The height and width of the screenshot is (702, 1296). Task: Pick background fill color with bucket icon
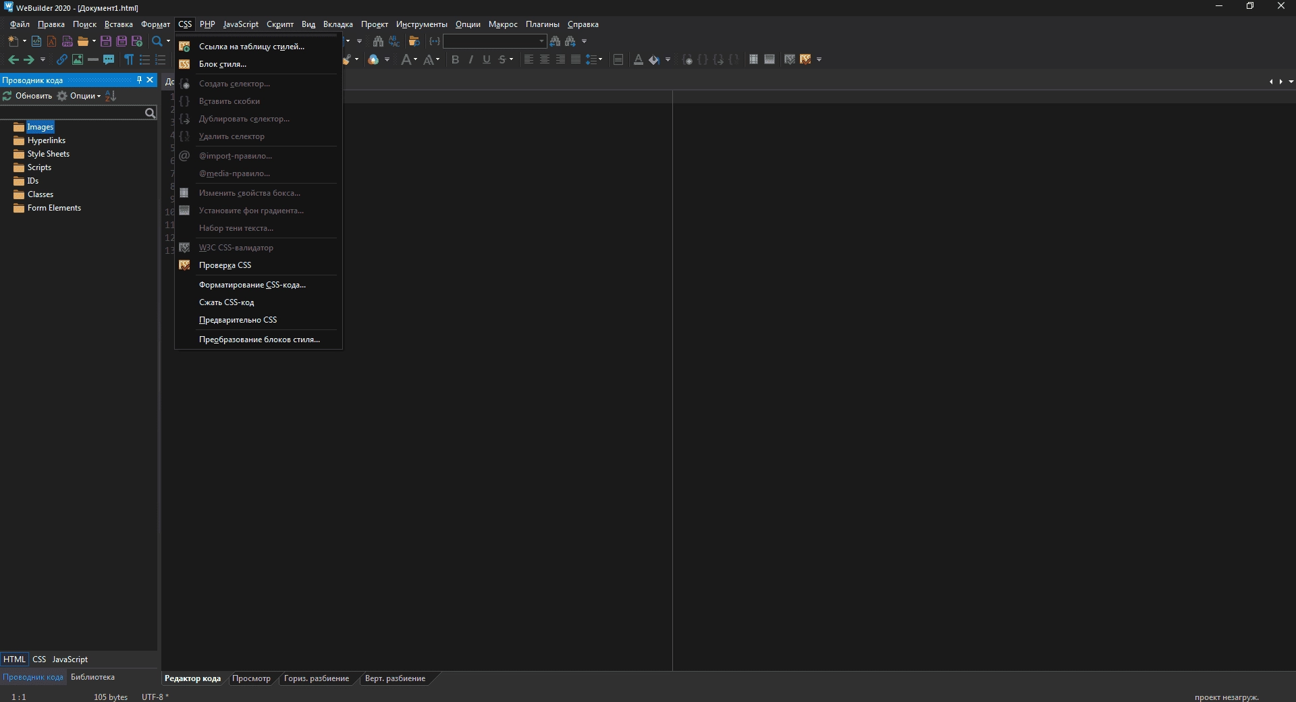pos(654,59)
